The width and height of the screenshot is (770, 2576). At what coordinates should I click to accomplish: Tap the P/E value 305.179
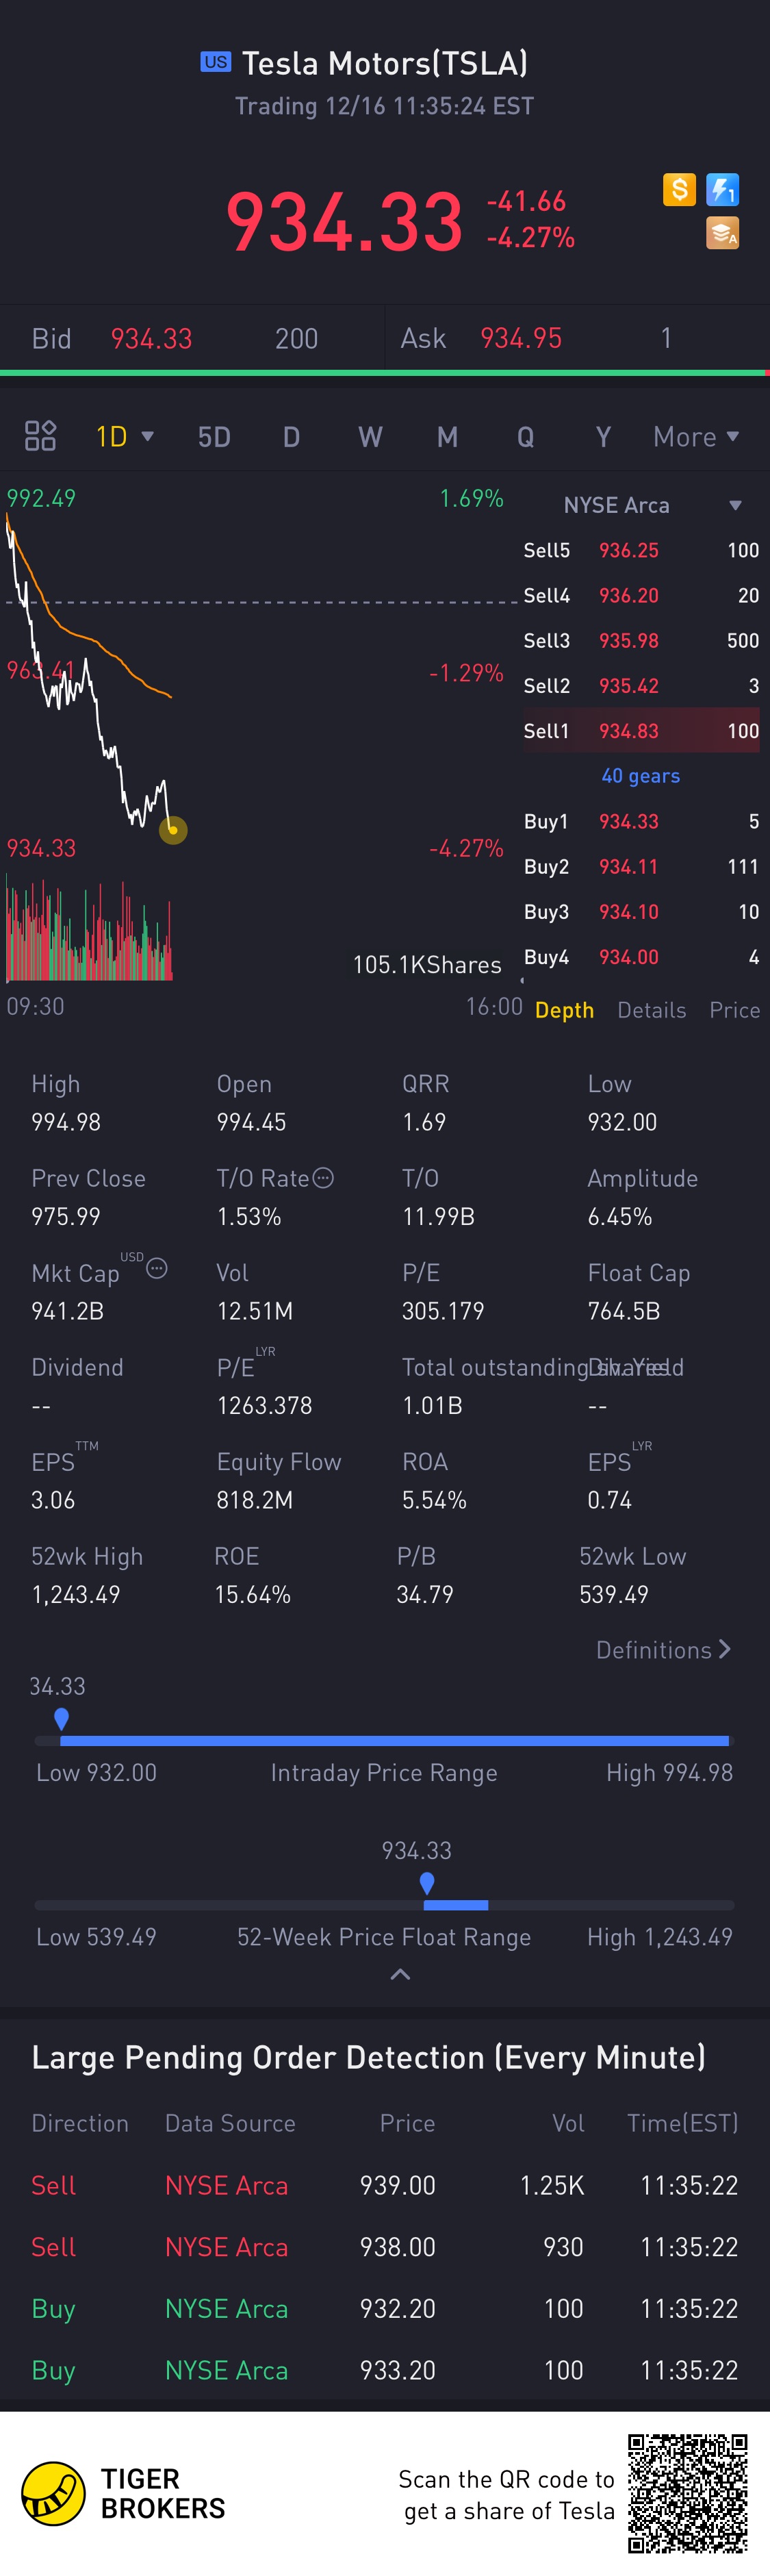click(443, 1311)
